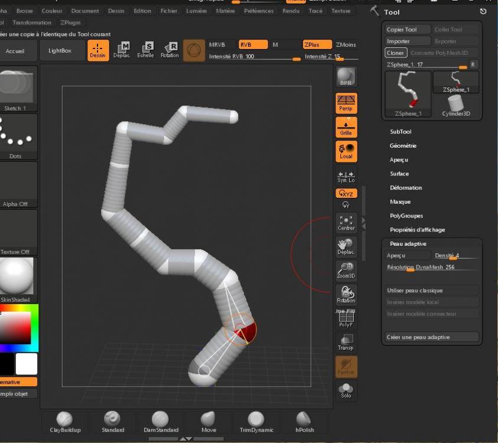Open the Préférences menu
This screenshot has width=498, height=443.
[x=259, y=11]
